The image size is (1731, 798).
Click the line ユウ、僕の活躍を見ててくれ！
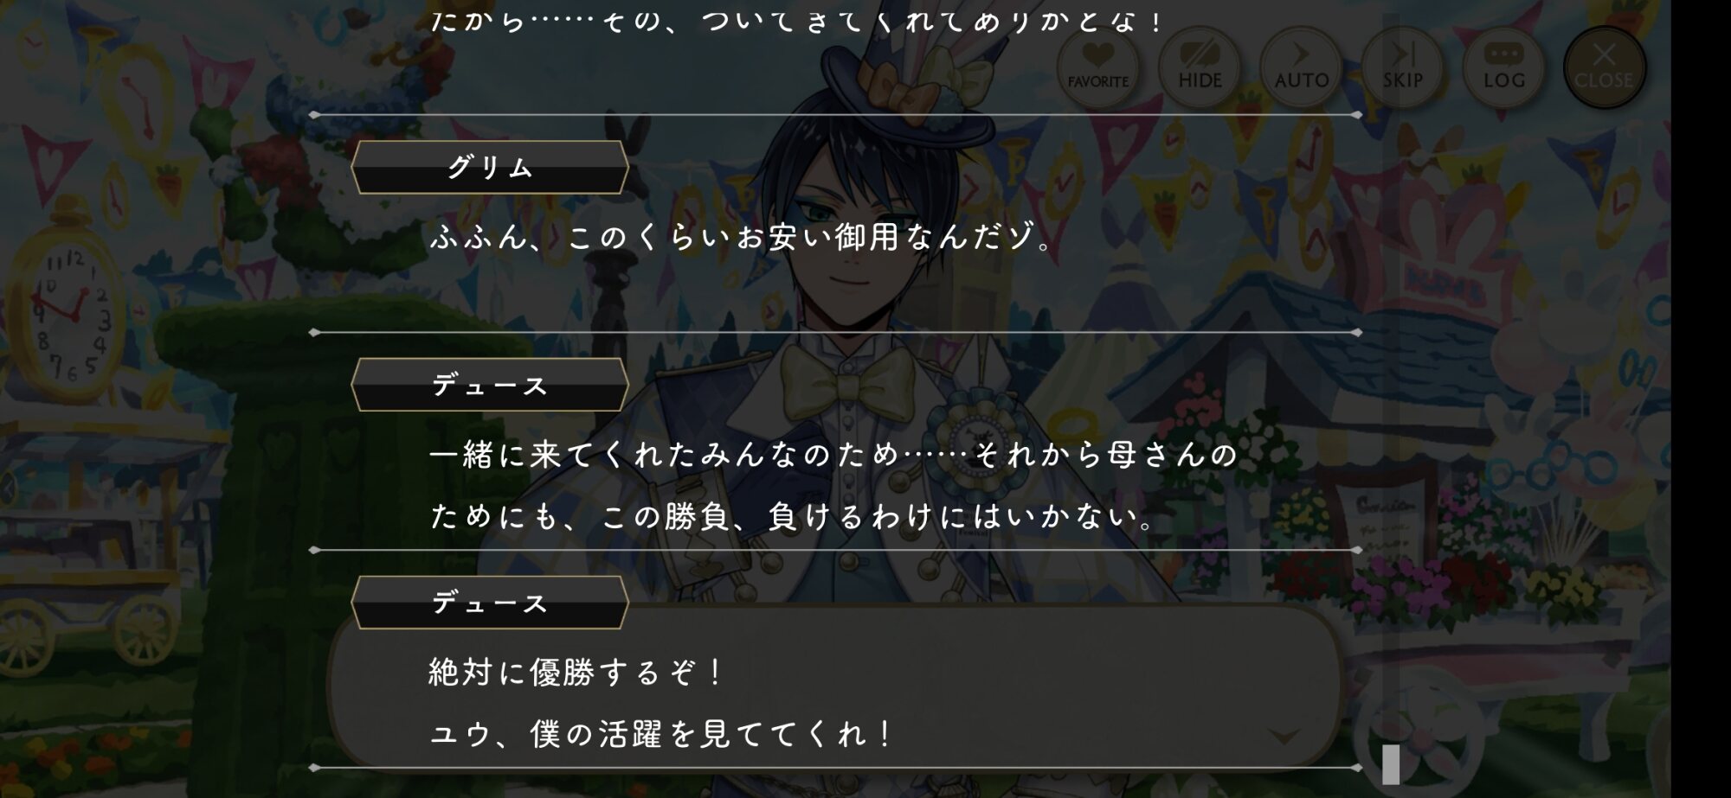point(661,735)
